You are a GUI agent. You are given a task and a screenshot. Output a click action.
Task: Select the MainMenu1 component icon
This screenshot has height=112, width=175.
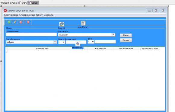pos(83,23)
